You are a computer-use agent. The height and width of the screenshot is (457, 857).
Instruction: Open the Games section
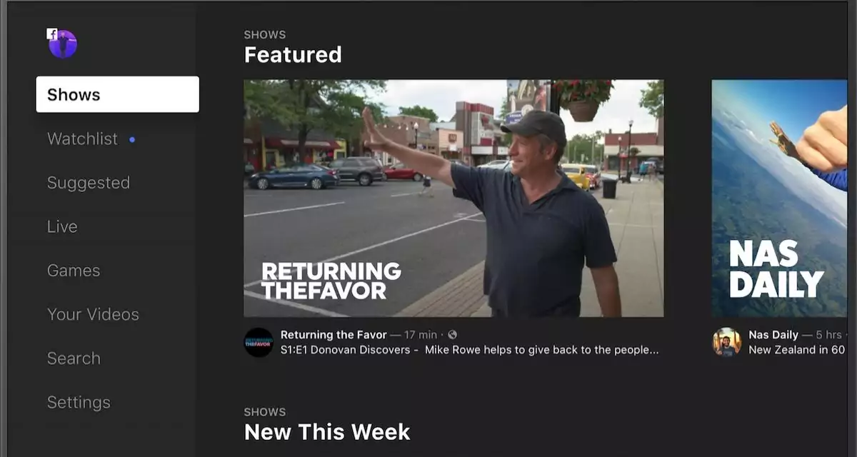tap(74, 271)
